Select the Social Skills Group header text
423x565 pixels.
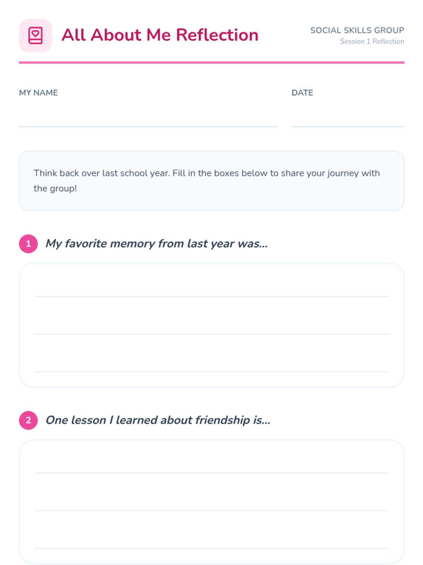click(x=357, y=30)
